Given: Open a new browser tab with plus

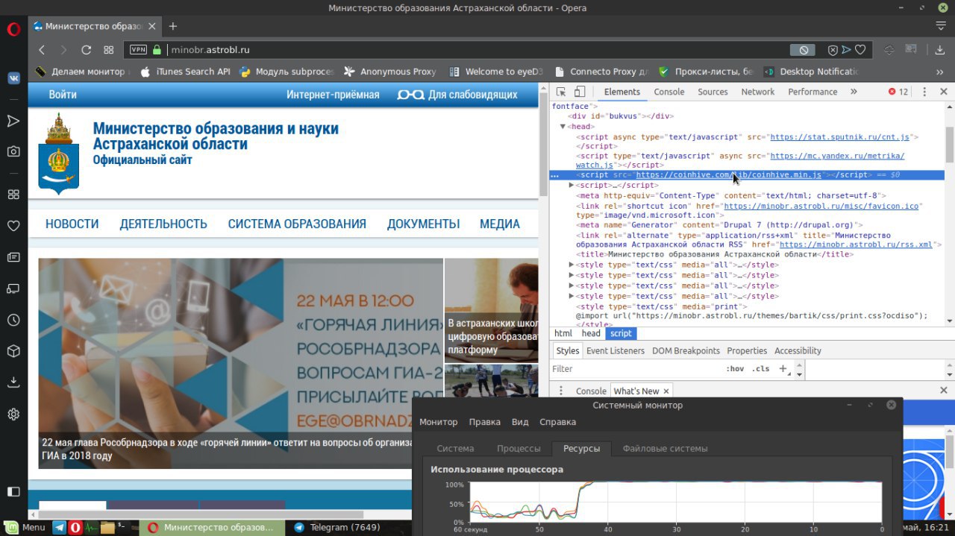Looking at the screenshot, I should click(x=173, y=26).
